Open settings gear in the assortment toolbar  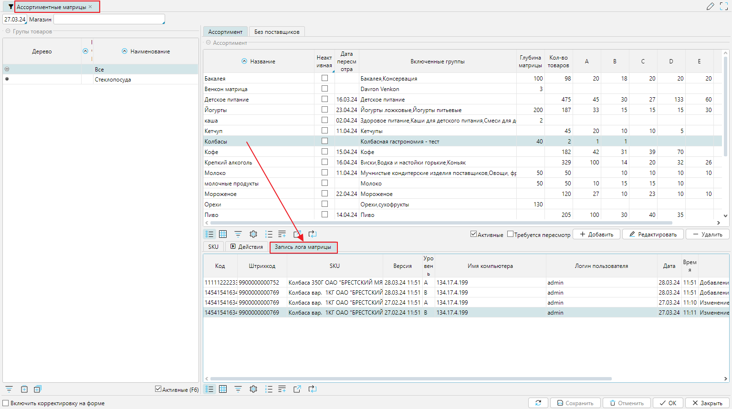point(253,234)
